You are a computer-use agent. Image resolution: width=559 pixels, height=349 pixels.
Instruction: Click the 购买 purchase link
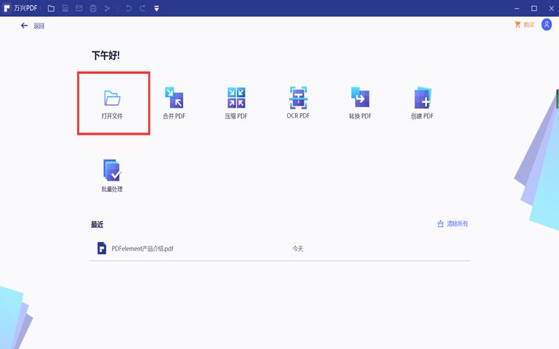(524, 25)
